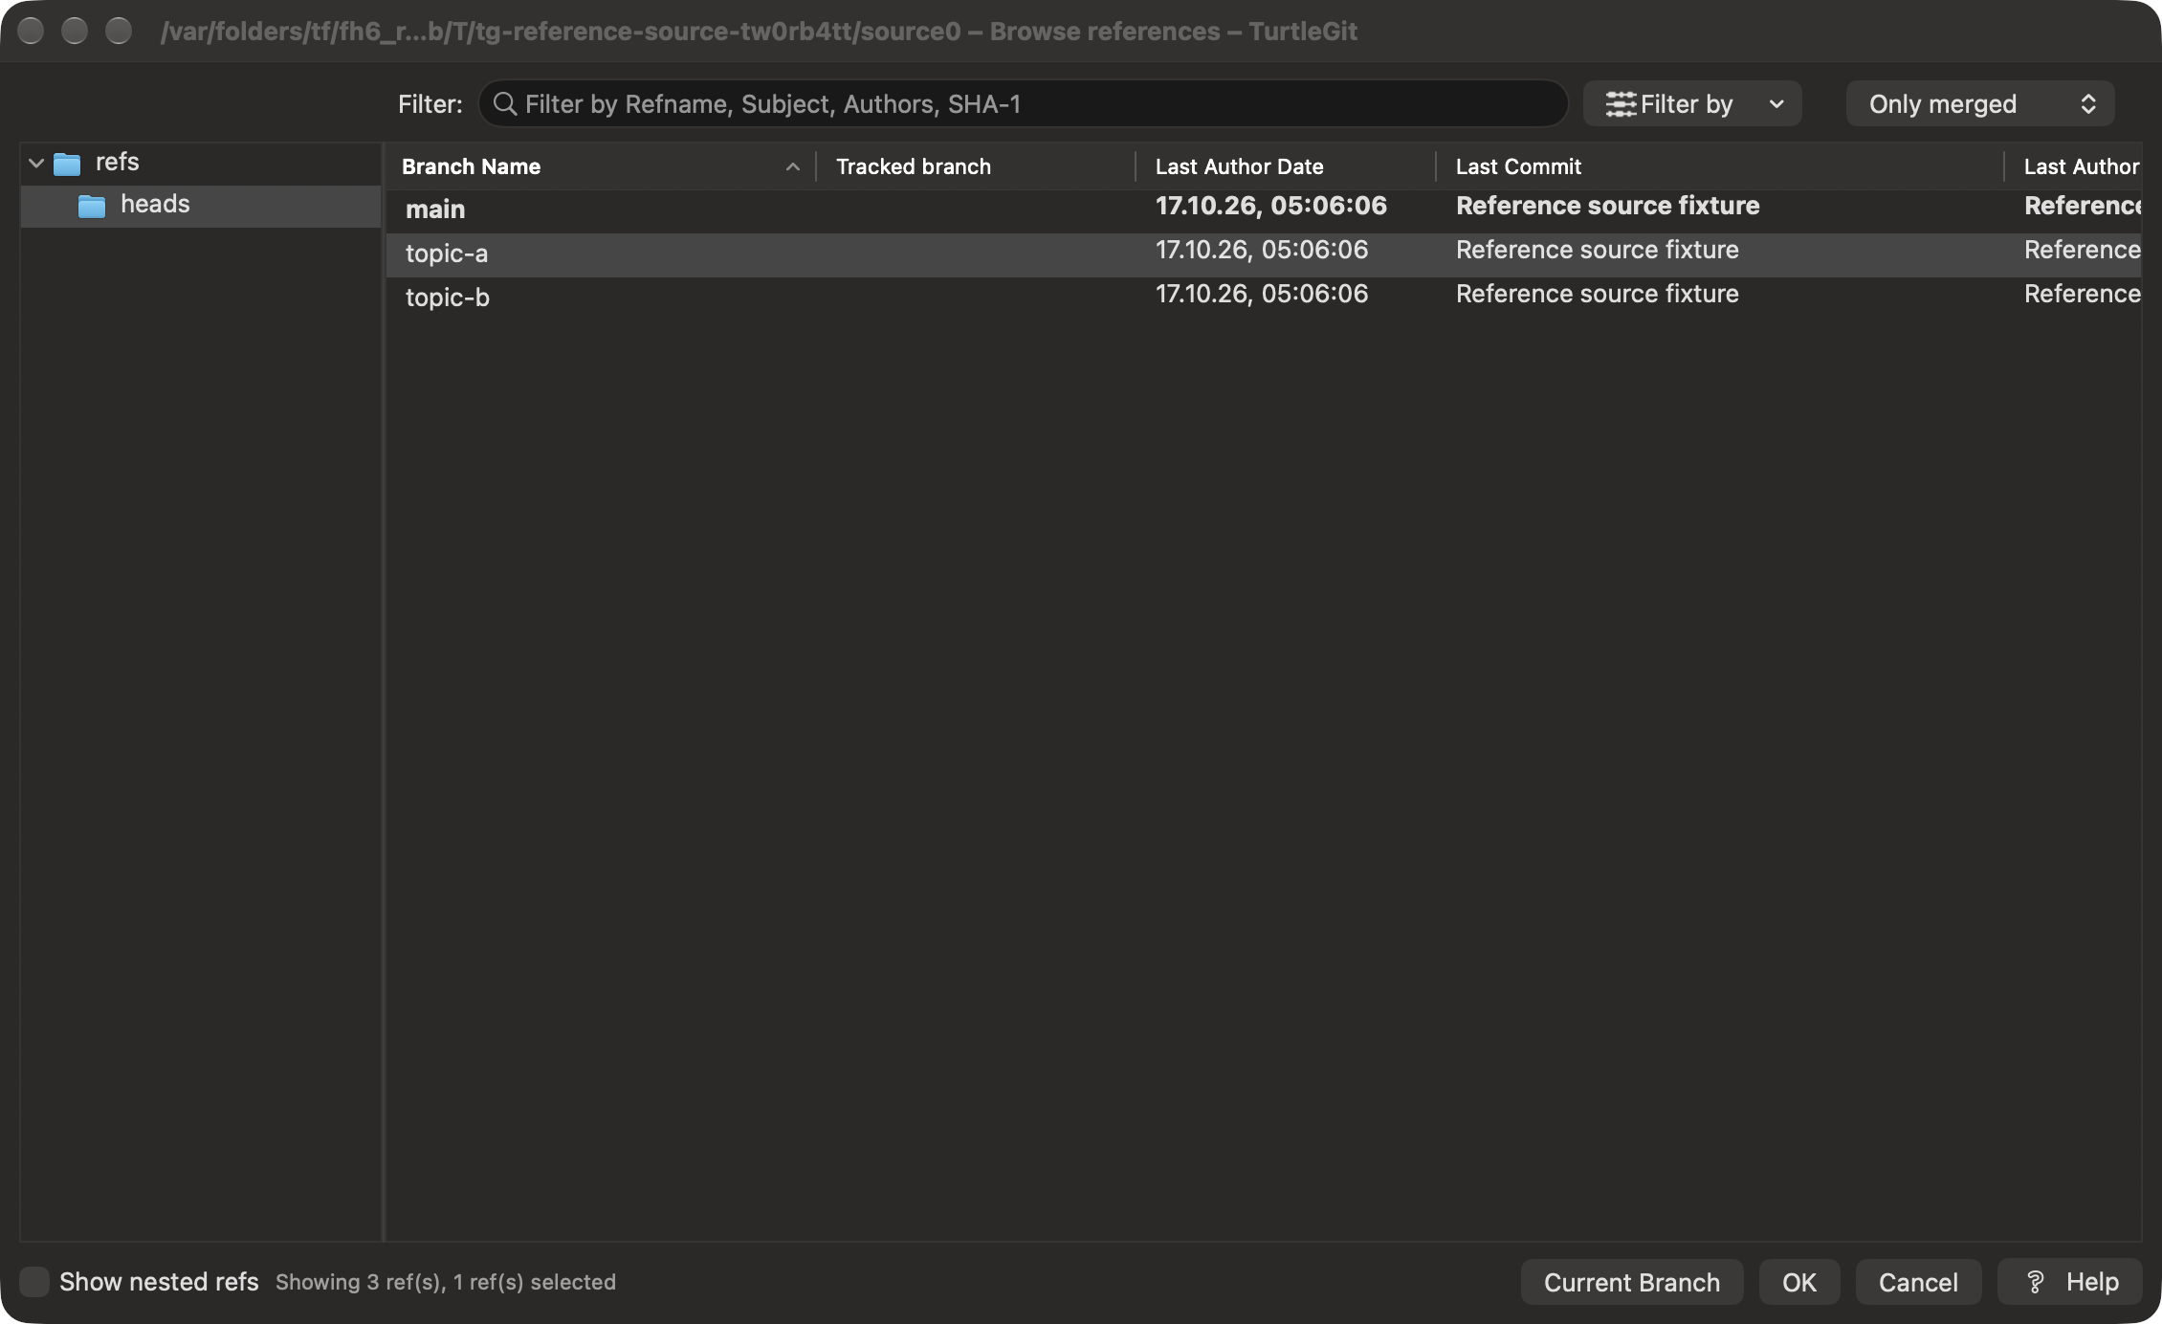Open Help from the Help button

click(2070, 1282)
